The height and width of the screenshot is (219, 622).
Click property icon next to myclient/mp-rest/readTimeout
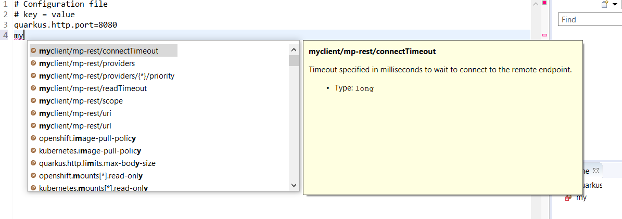[33, 88]
